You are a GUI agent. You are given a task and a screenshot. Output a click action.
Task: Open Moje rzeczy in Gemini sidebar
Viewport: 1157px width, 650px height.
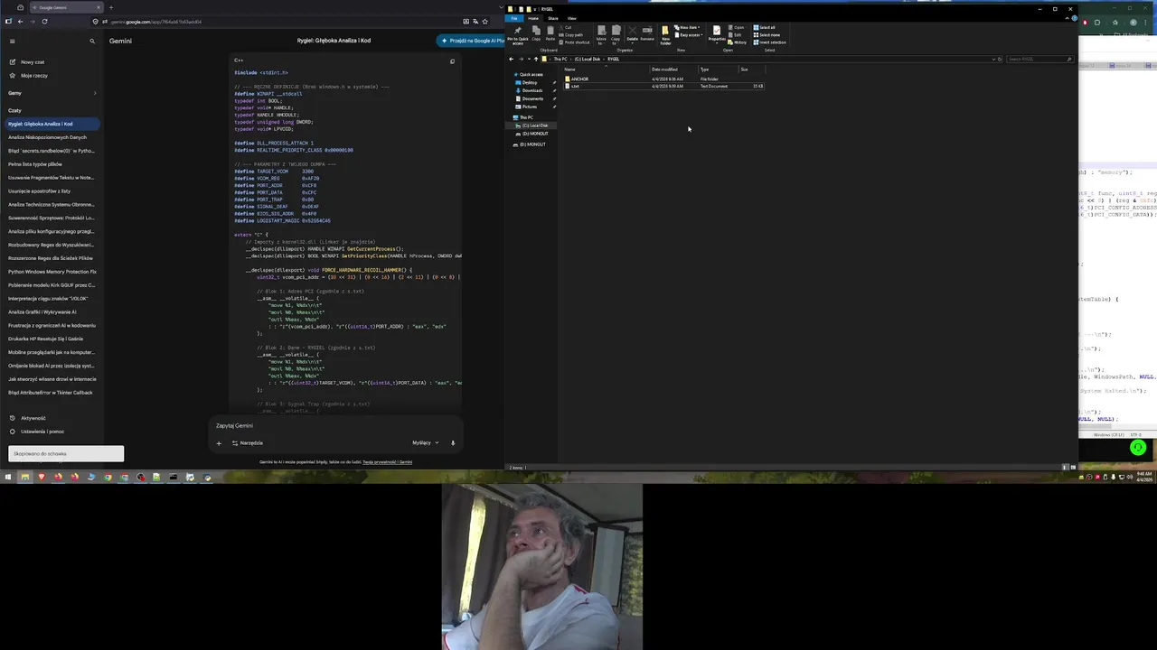(34, 76)
